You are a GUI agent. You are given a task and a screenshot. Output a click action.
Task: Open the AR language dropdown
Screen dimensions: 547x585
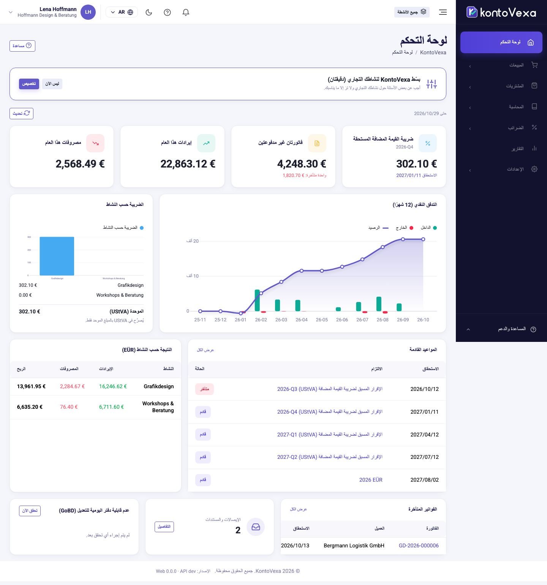tap(122, 12)
